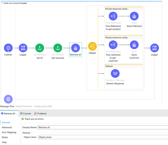The width and height of the screenshot is (168, 145).
Task: Click the first vars.resource condition header
Action: pyautogui.click(x=124, y=9)
